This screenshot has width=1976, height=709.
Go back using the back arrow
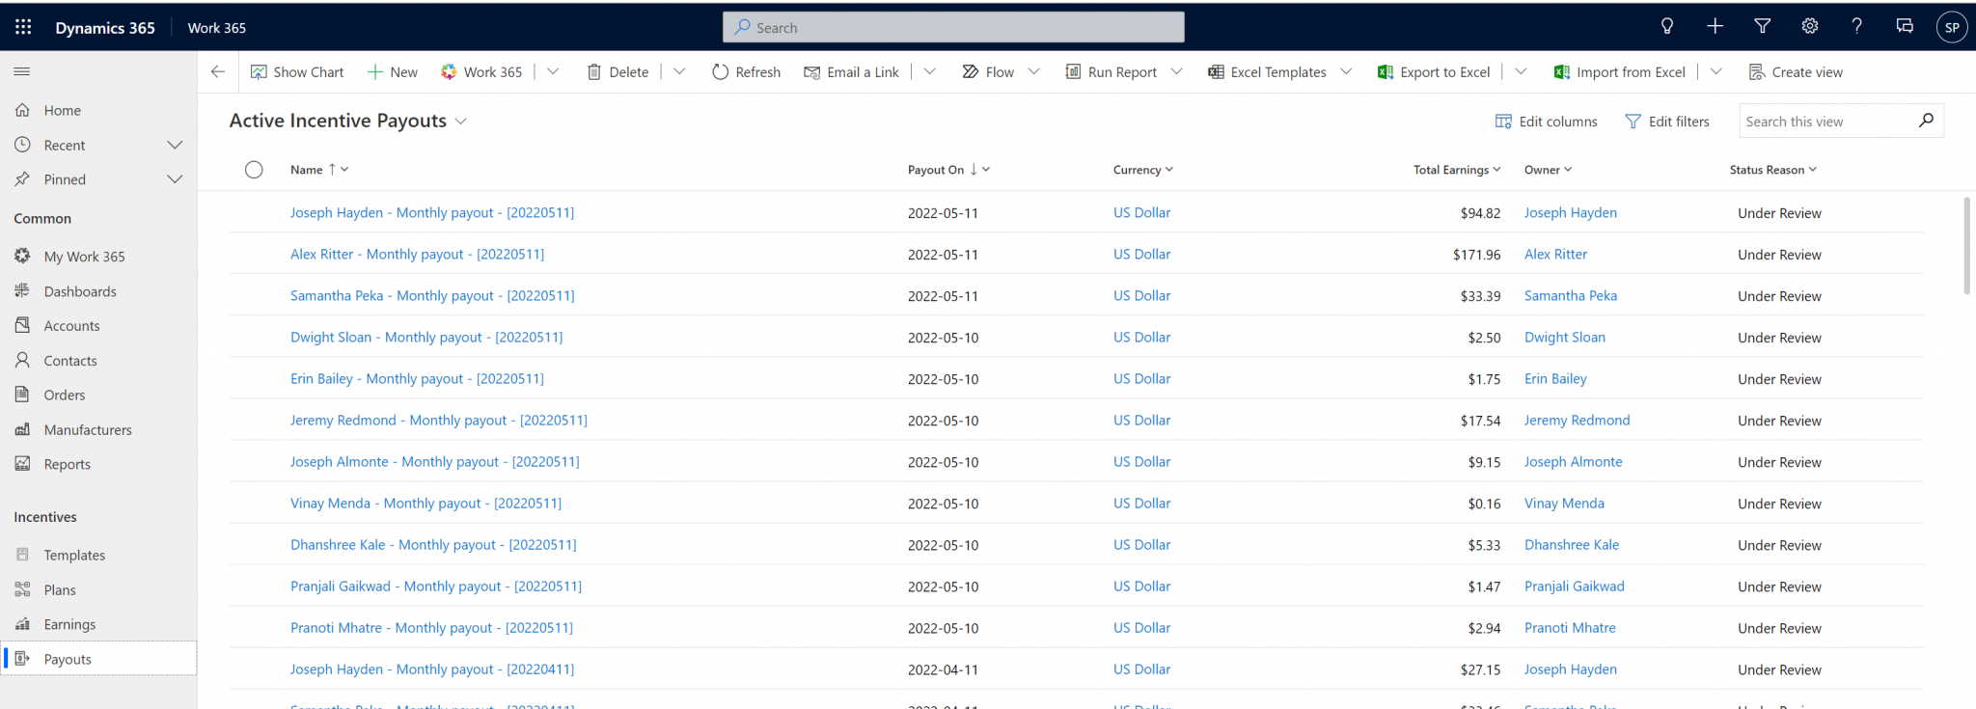218,71
